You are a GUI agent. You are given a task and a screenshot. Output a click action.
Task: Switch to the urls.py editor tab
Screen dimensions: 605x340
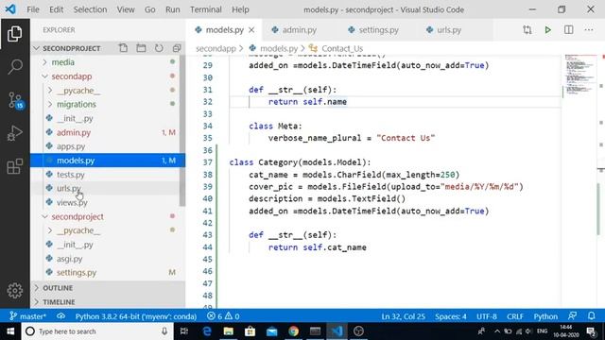pos(449,29)
